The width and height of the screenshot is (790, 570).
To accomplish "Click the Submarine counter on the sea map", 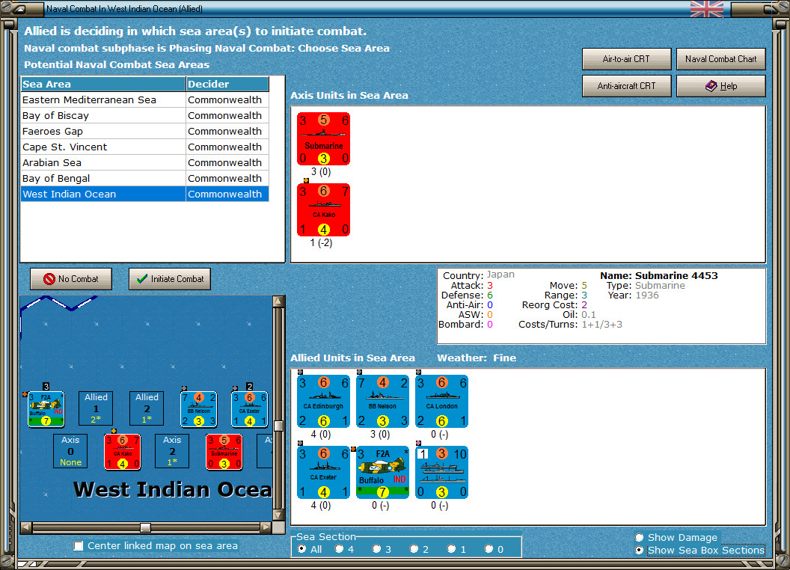I will point(224,452).
